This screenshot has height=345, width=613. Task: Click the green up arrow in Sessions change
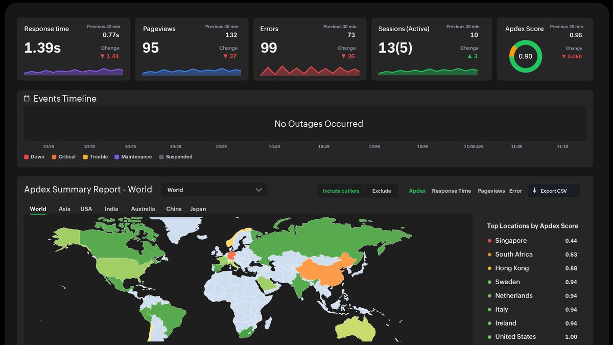(x=469, y=56)
